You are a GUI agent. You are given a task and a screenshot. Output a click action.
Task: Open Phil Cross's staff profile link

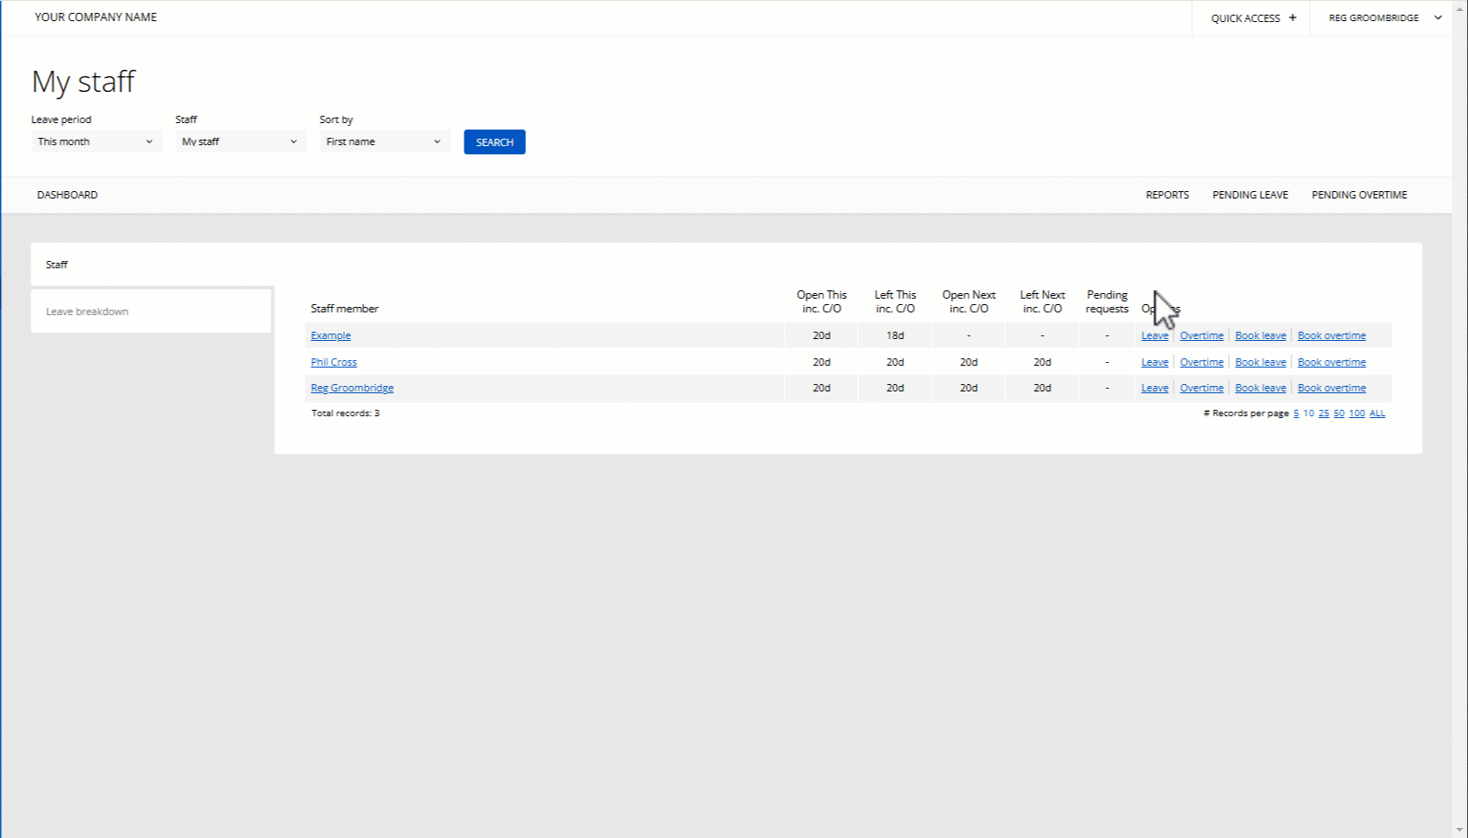333,362
